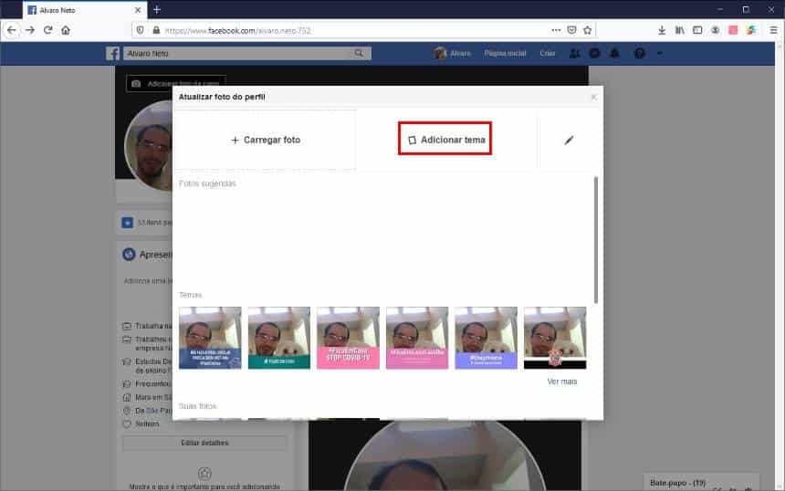
Task: Click the Adicionar tema button
Action: 445,140
